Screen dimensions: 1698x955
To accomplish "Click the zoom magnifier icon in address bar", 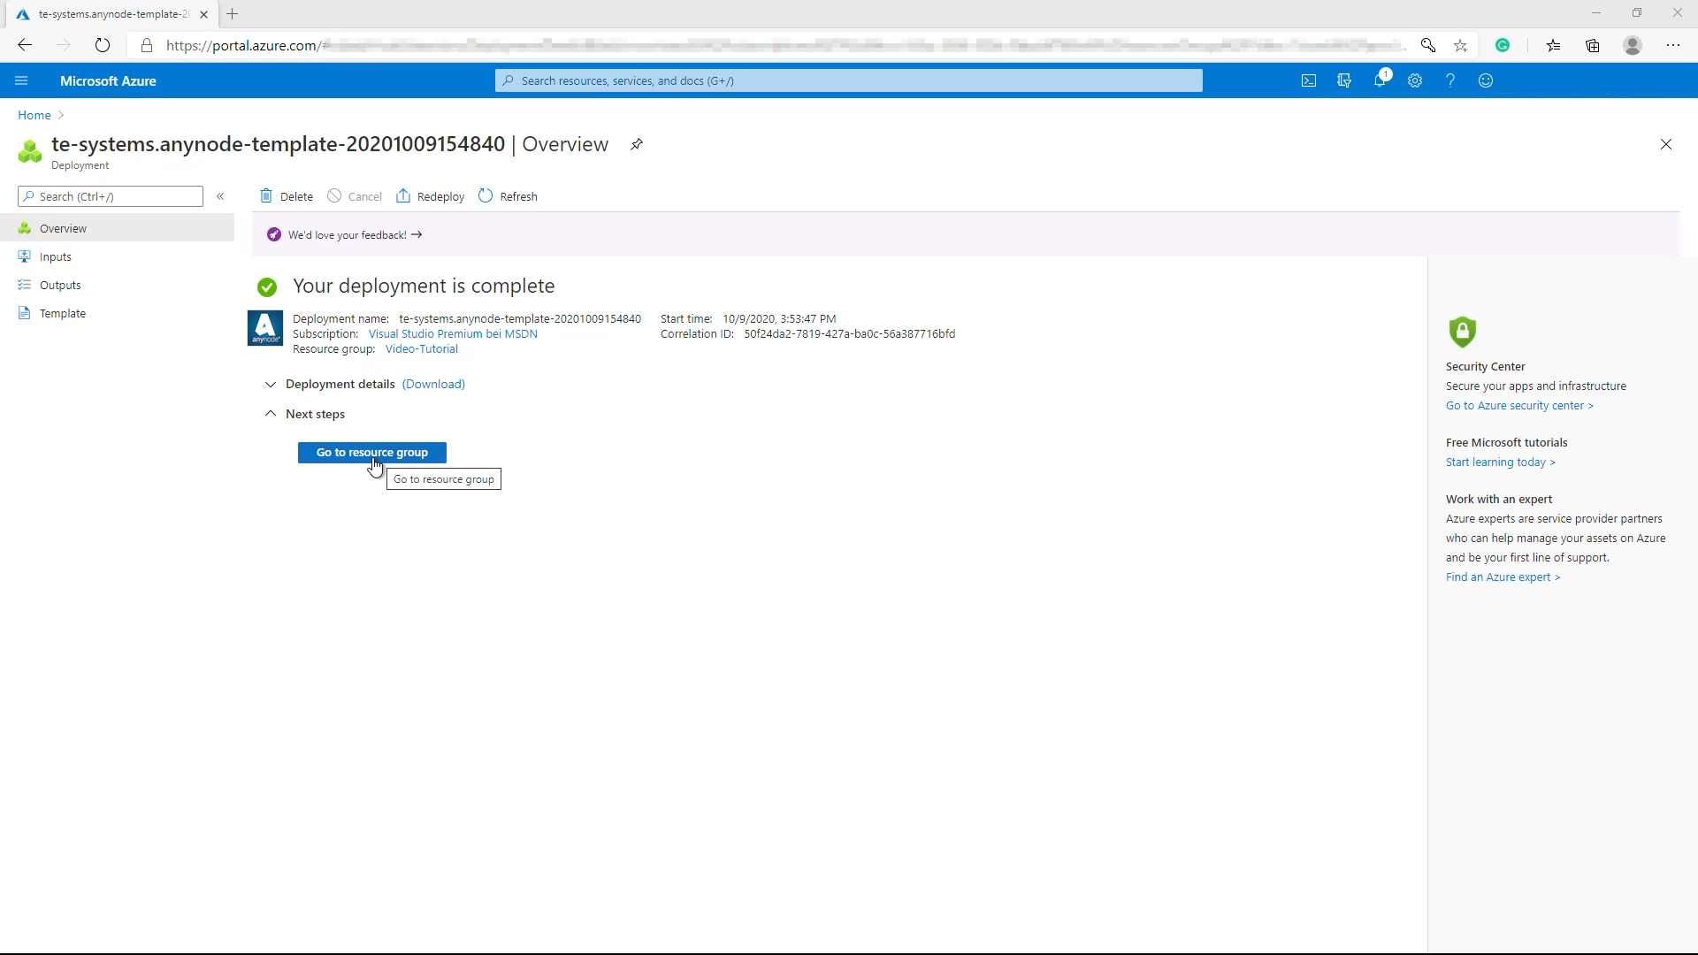I will (x=1427, y=45).
